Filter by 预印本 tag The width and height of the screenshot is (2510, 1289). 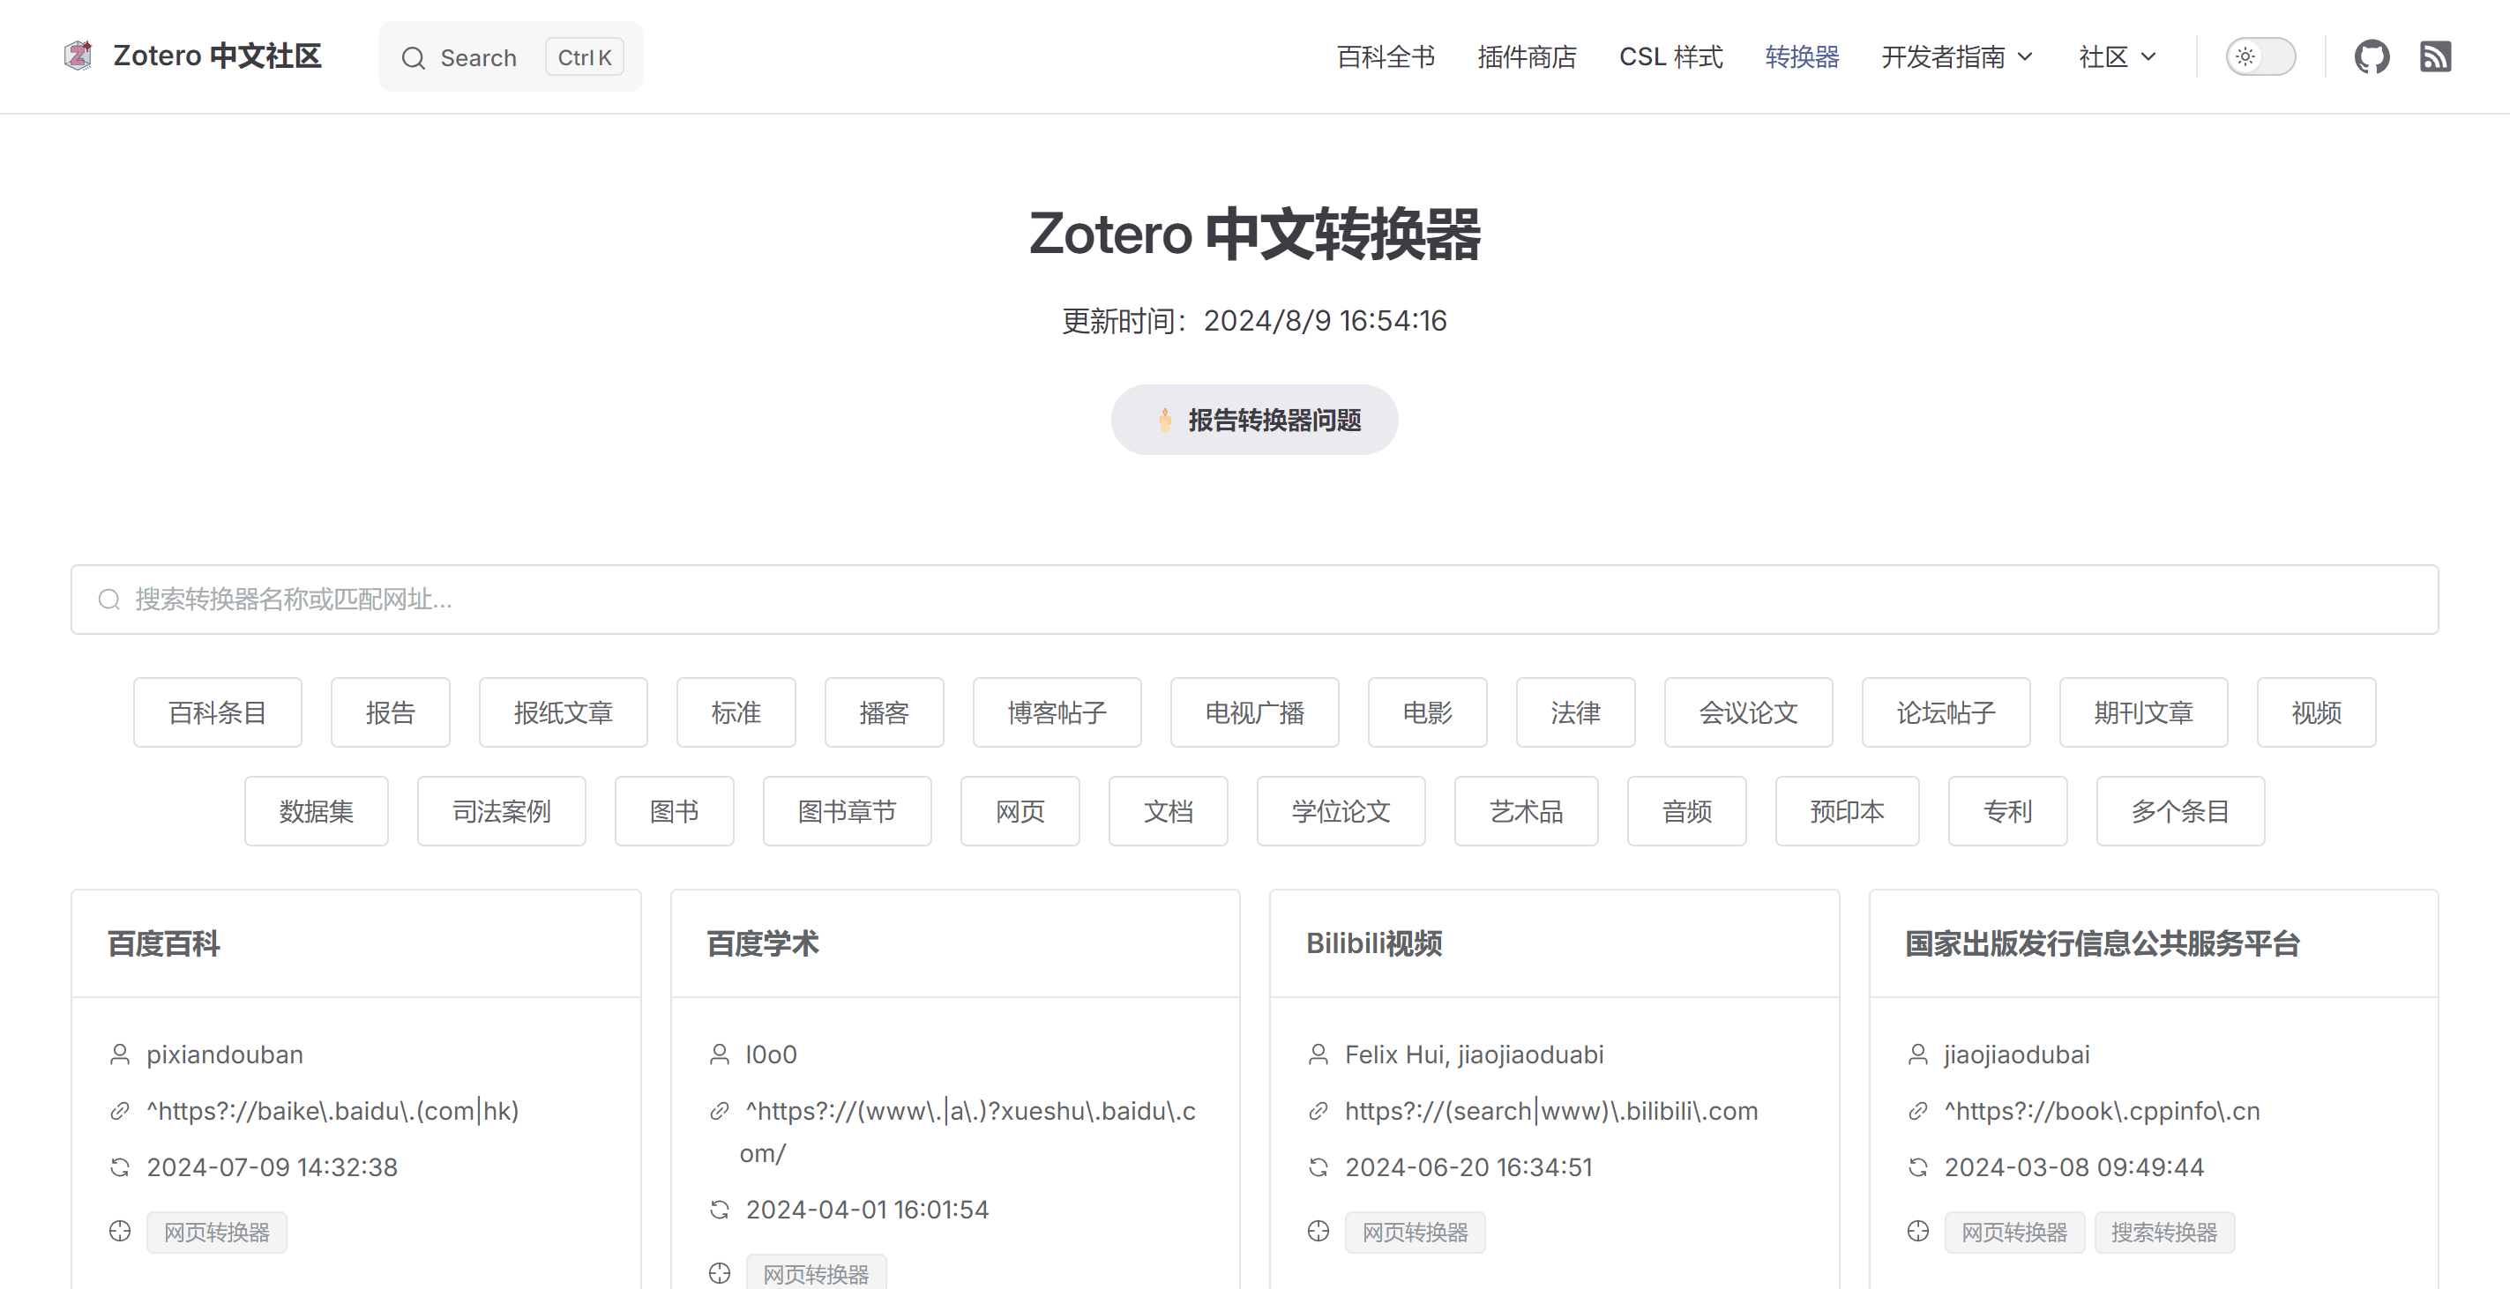[1848, 810]
